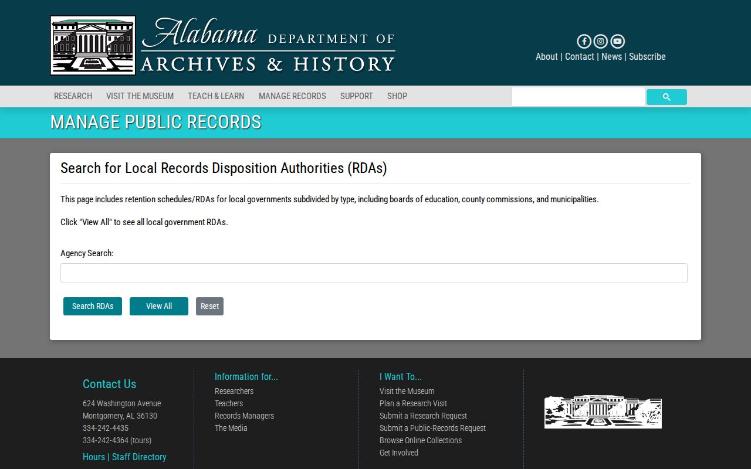Open the SUPPORT menu
This screenshot has height=469, width=751.
357,96
